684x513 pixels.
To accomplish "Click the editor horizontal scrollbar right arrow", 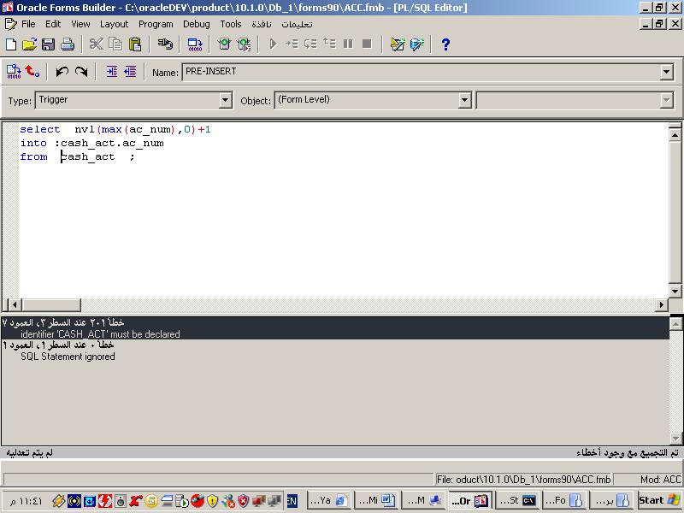I will 661,305.
